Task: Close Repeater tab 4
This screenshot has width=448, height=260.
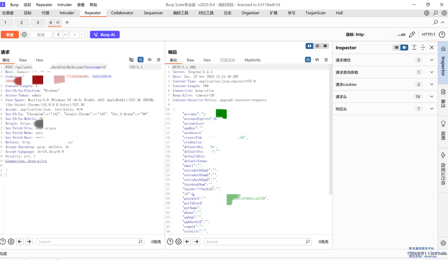Action: (58, 22)
